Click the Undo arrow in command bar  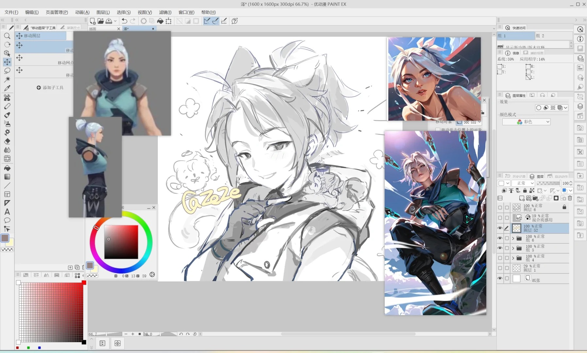tap(125, 21)
